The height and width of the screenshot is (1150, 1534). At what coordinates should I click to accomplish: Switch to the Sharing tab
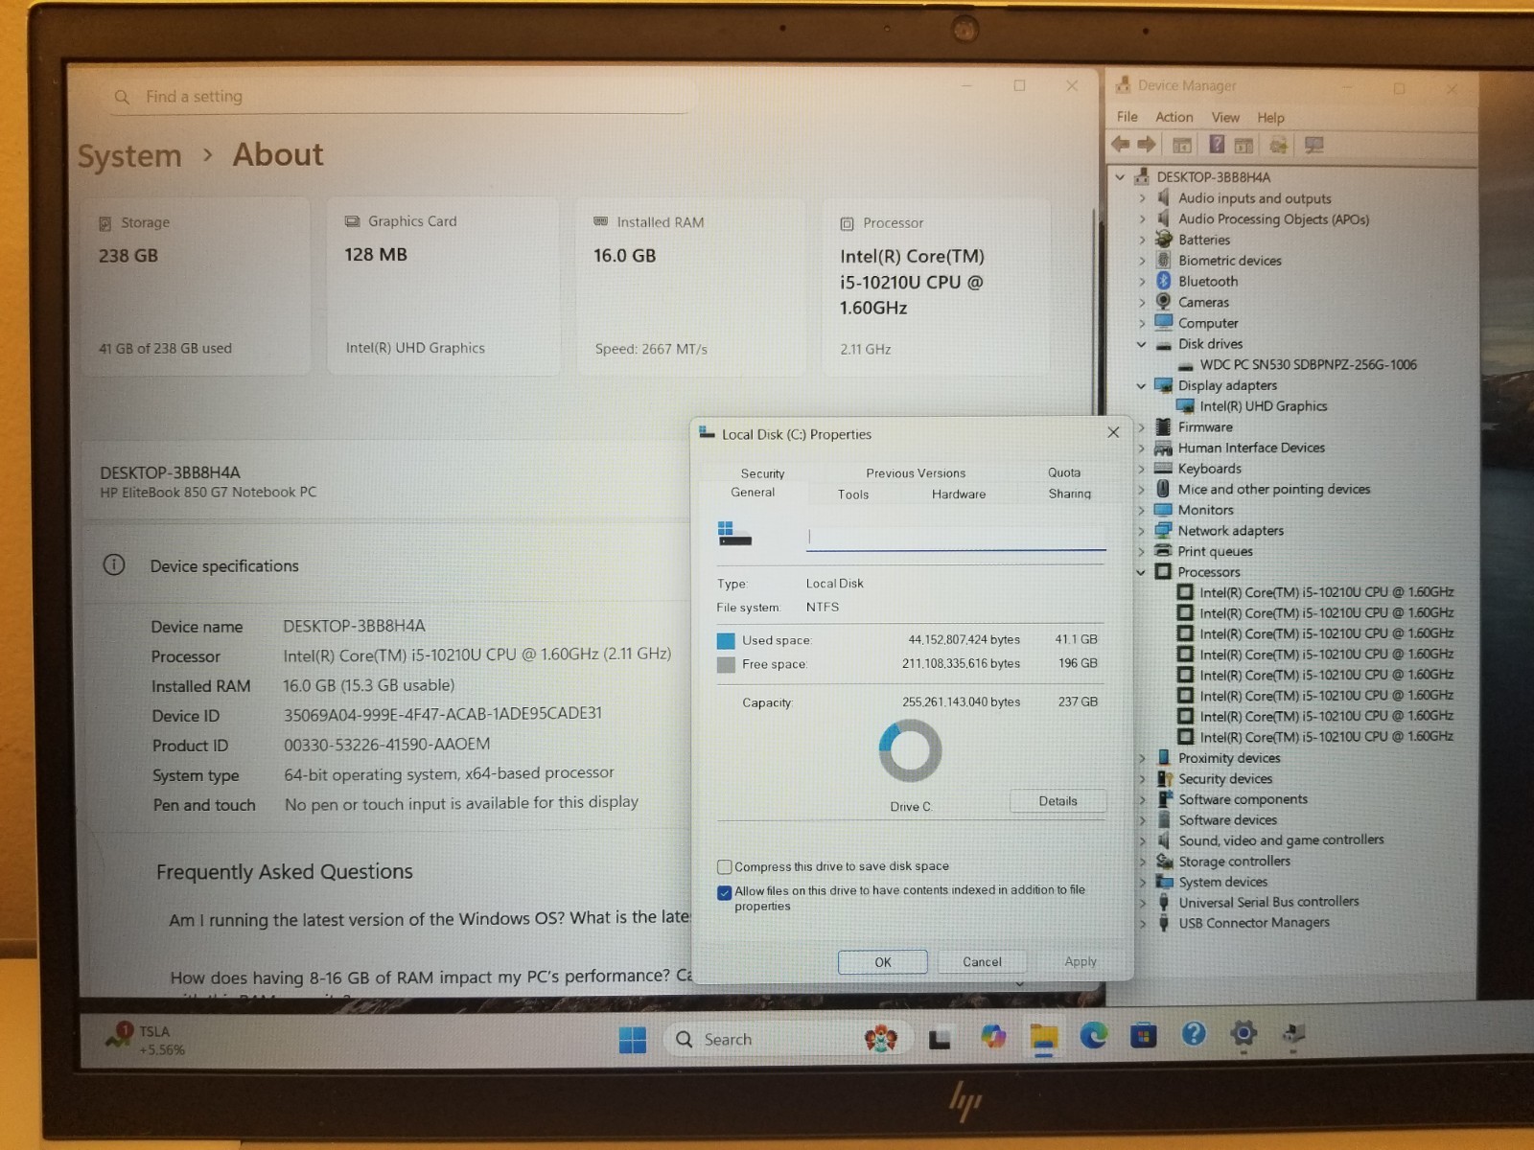1070,494
